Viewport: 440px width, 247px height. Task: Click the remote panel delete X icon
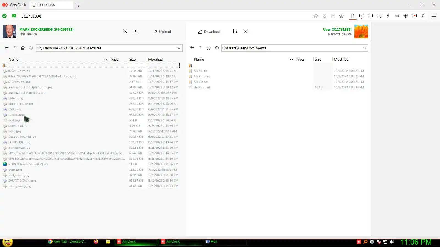point(246,31)
